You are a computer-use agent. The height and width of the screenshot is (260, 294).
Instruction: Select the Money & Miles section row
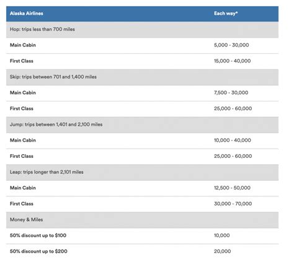click(142, 220)
